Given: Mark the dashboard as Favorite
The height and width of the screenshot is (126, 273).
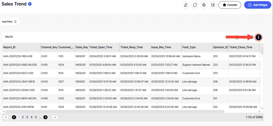Looking at the screenshot, I should tap(229, 5).
